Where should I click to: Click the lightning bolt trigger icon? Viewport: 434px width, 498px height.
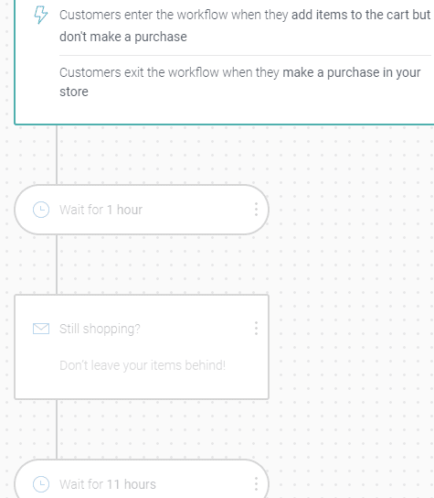tap(41, 15)
